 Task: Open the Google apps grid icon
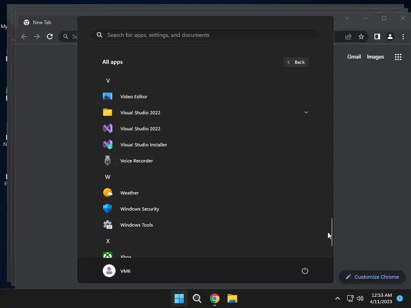point(398,57)
